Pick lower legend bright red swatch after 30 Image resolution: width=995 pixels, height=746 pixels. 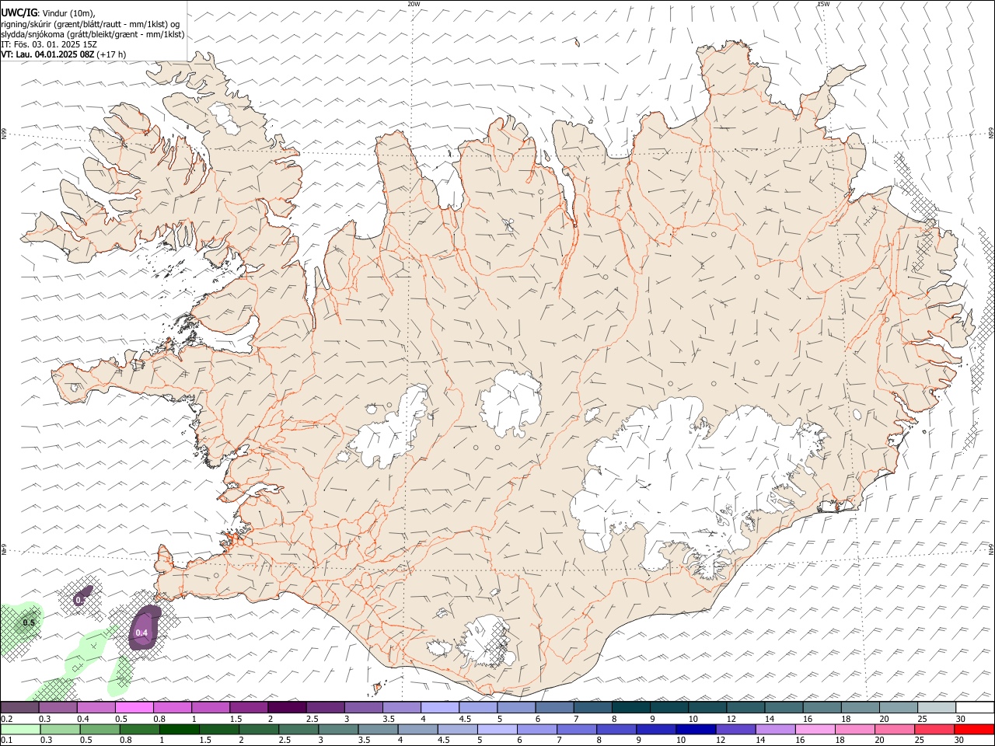click(974, 729)
